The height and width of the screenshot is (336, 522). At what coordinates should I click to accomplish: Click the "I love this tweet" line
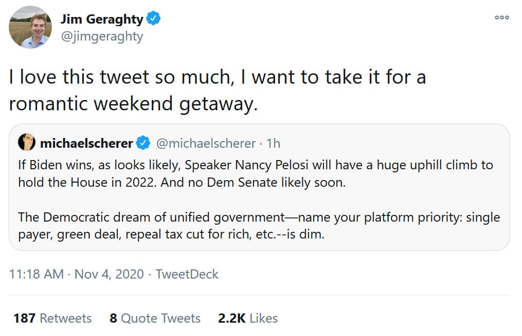217,77
